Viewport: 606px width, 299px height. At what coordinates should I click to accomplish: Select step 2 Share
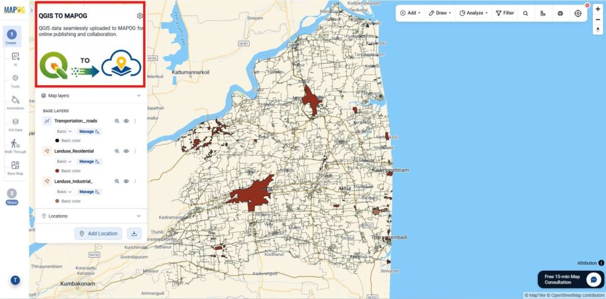(12, 197)
